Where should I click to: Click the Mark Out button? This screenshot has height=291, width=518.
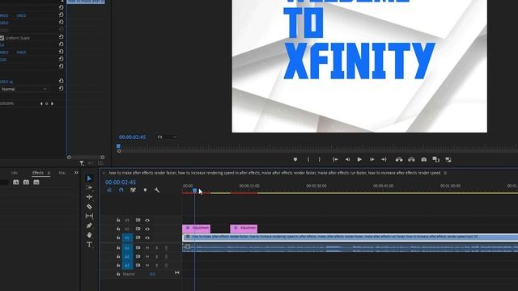[320, 159]
